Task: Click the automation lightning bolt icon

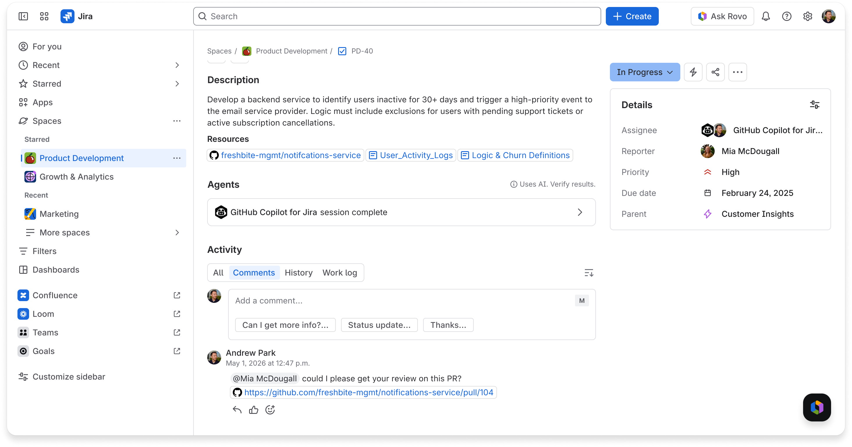Action: [693, 72]
